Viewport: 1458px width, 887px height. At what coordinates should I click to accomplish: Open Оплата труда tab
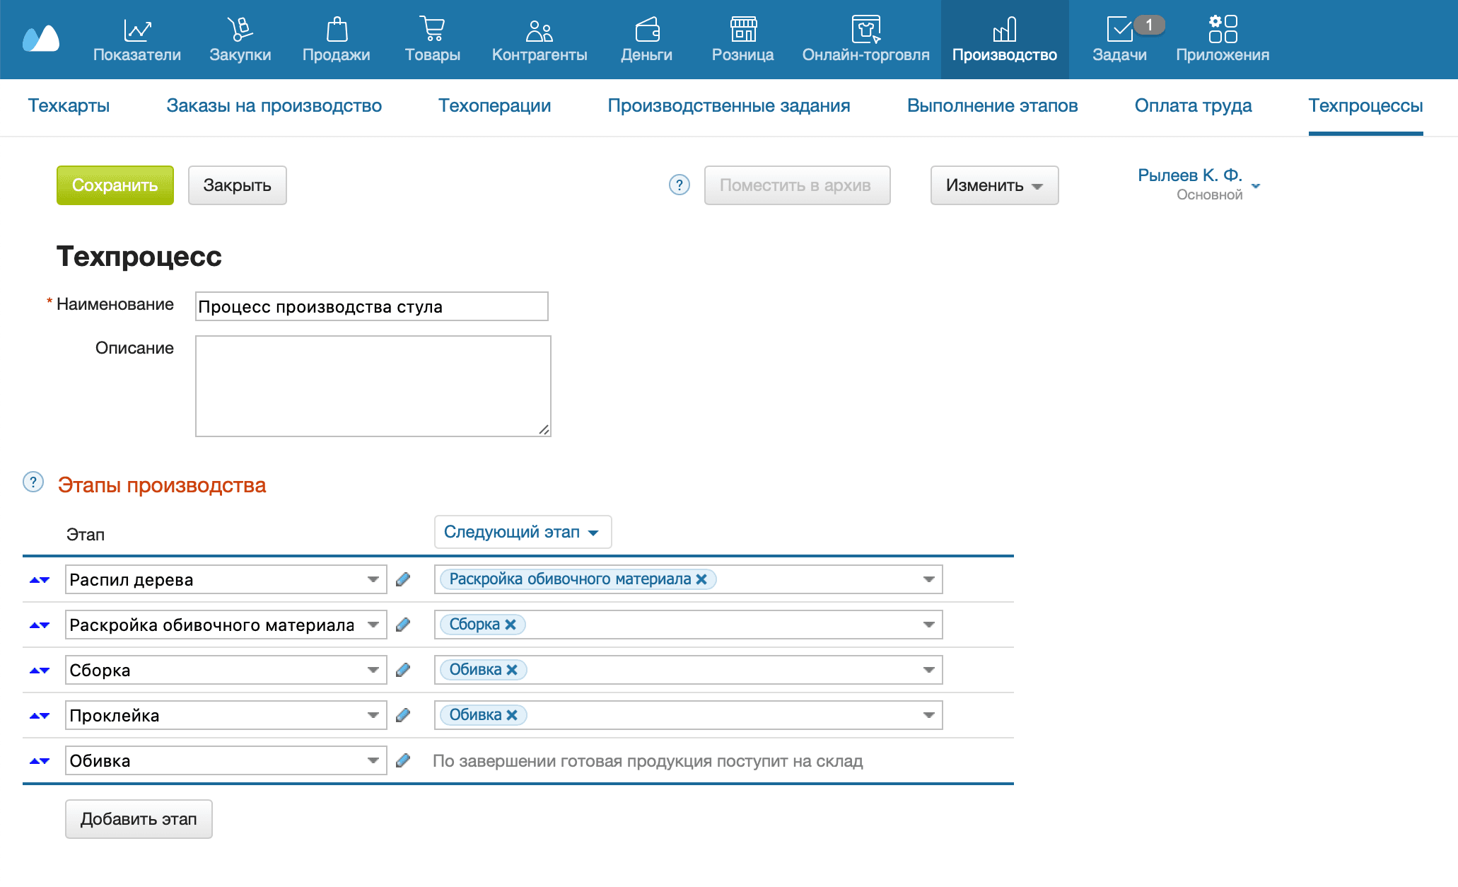click(x=1193, y=106)
